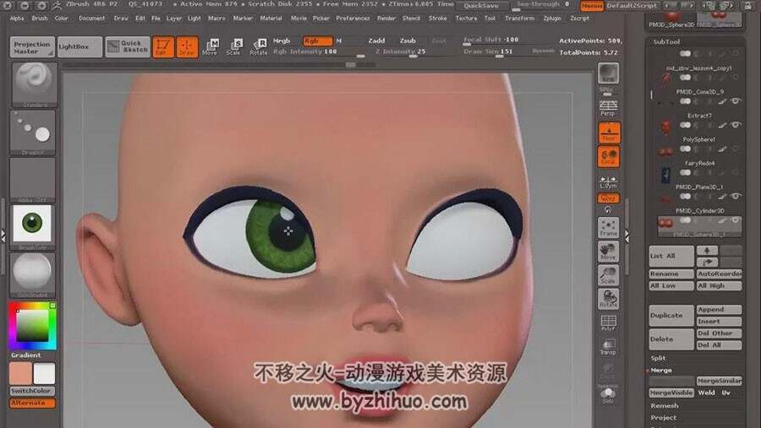The width and height of the screenshot is (761, 428).
Task: Collapse the Merge section
Action: [661, 371]
